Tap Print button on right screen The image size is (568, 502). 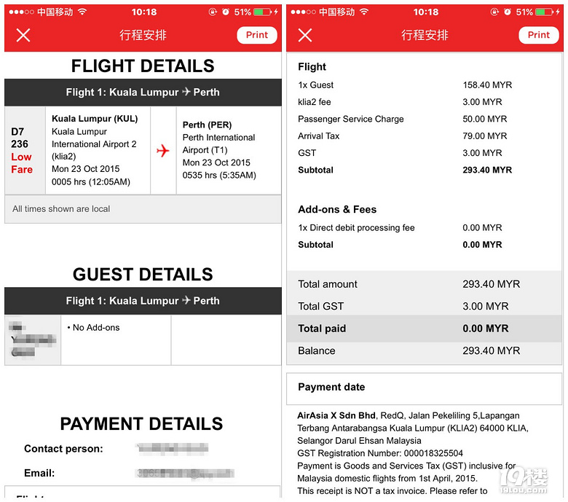[x=539, y=35]
